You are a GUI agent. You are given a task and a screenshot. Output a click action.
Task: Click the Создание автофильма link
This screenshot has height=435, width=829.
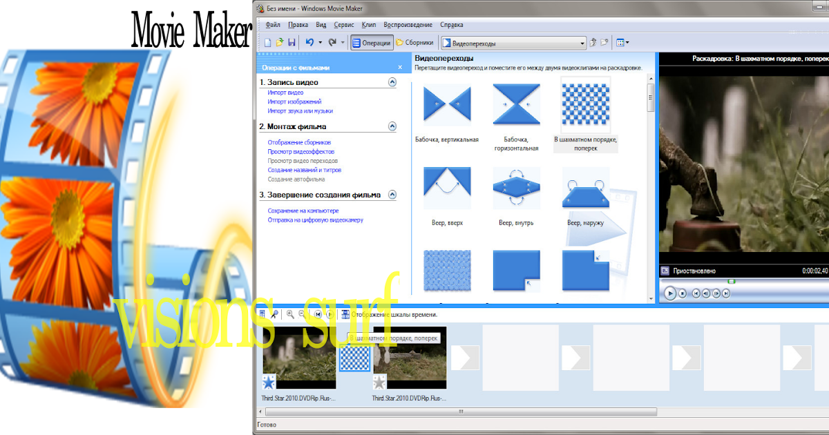point(296,179)
